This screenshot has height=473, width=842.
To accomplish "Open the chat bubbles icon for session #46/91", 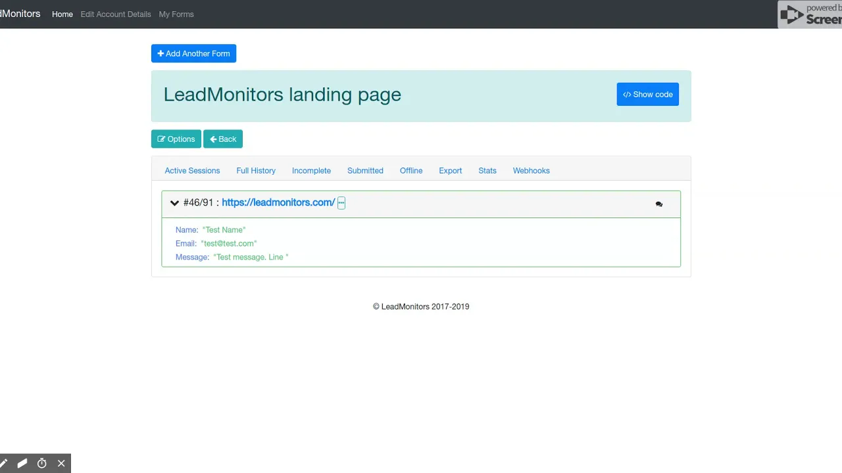I will 658,204.
